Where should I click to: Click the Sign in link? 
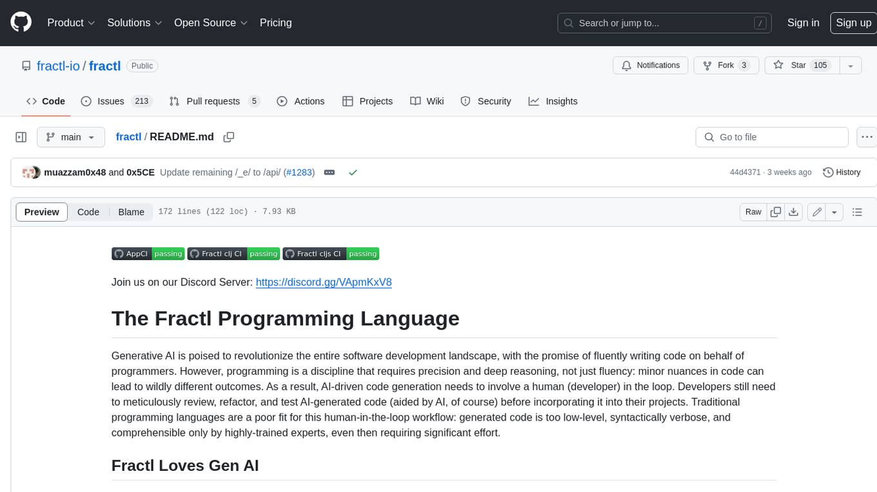[x=803, y=23]
